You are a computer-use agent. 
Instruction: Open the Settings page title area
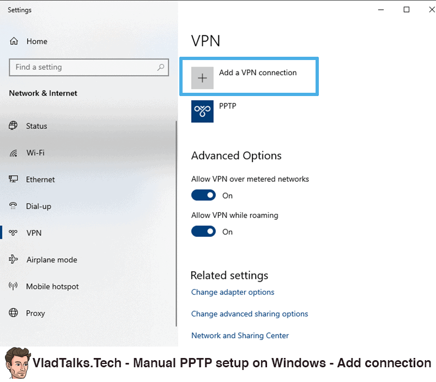[x=19, y=9]
